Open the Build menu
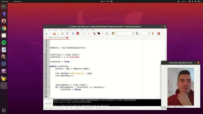This screenshot has width=203, height=114. coord(82,30)
